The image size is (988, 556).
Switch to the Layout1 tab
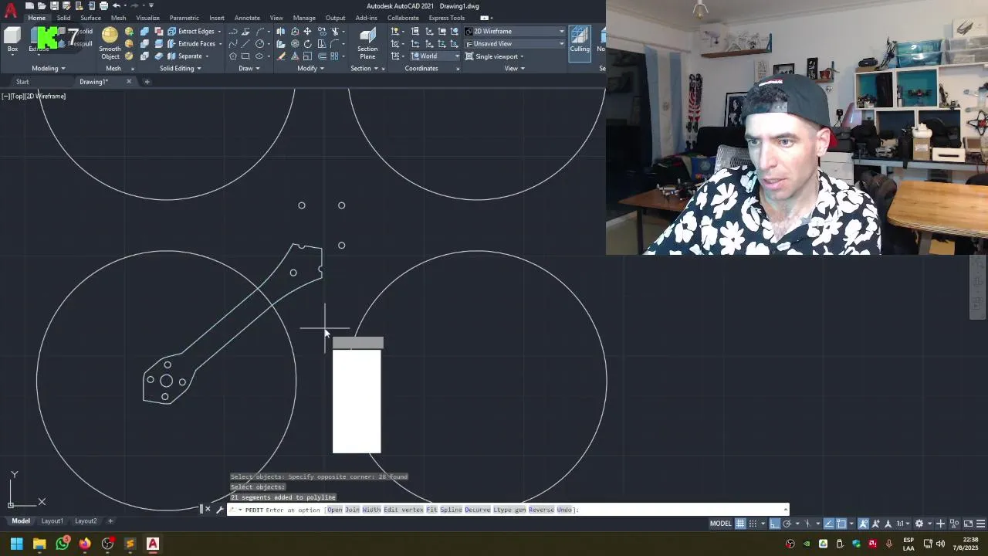click(52, 521)
